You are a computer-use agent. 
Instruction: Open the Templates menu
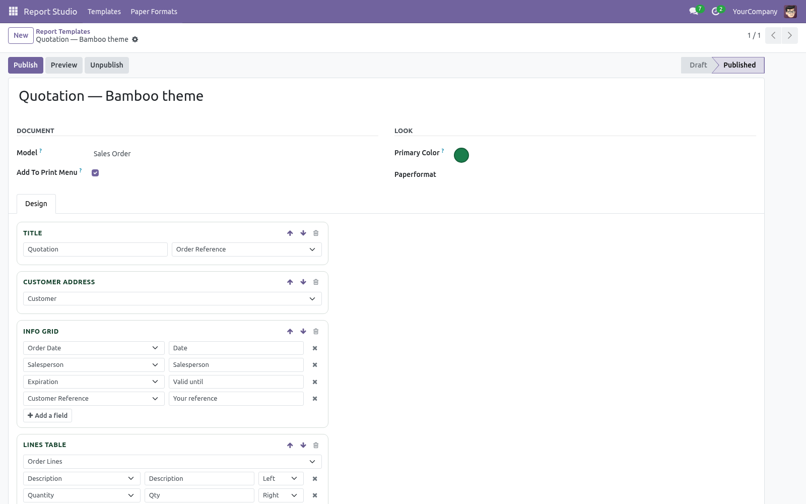point(104,11)
